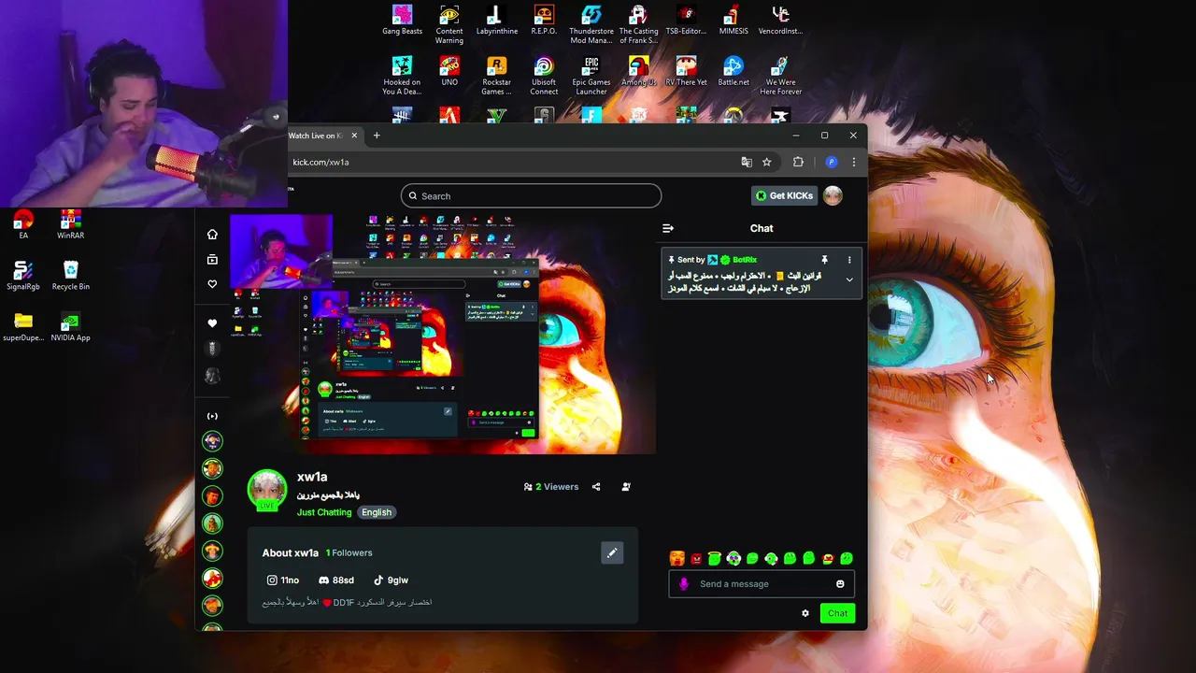Open the Gang Beasts desktop shortcut

coord(402,21)
